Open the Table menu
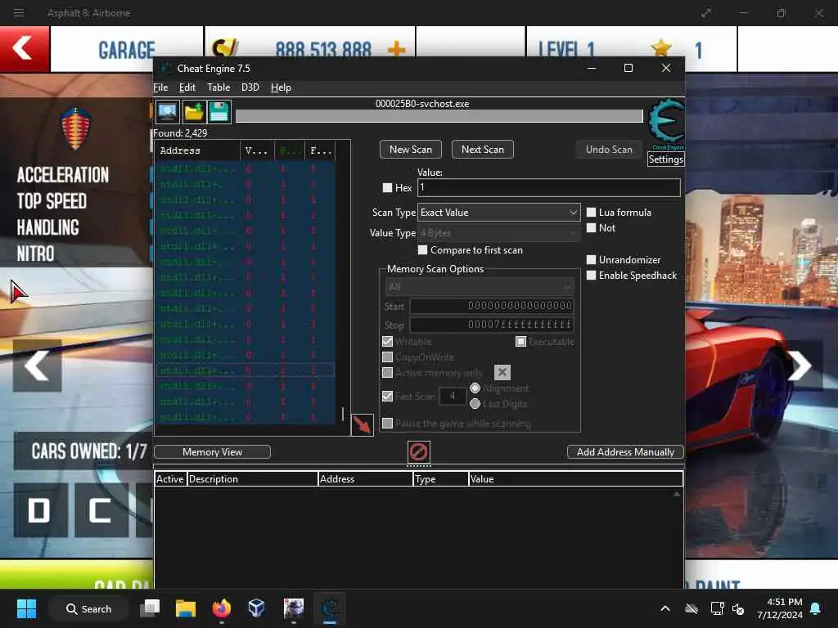 [219, 87]
